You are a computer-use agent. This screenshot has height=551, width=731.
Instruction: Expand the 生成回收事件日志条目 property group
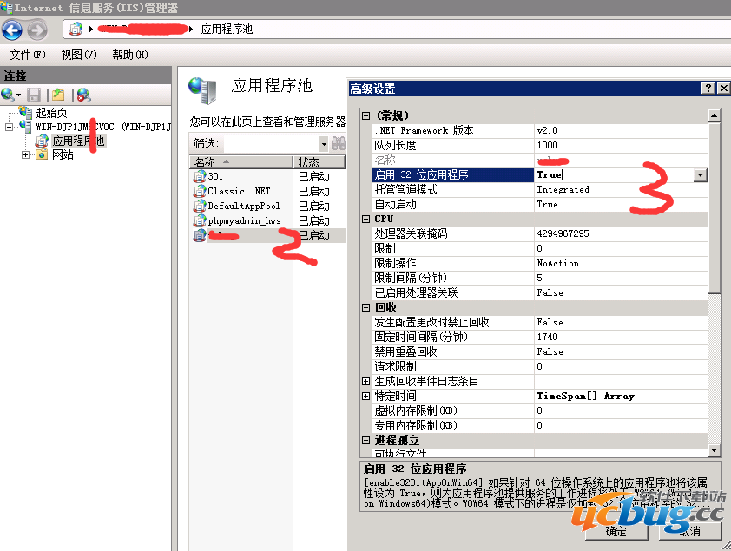pyautogui.click(x=366, y=382)
